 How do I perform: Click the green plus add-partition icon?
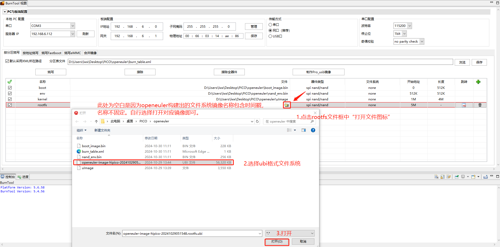point(478,82)
